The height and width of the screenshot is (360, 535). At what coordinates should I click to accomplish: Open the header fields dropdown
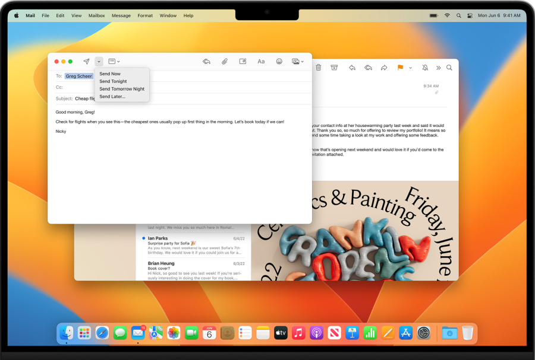point(114,61)
